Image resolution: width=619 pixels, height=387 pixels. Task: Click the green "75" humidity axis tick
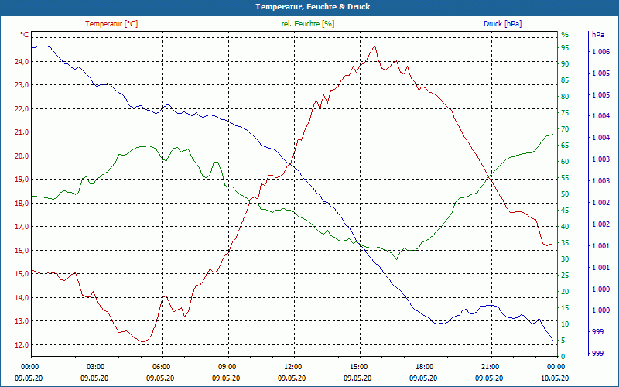565,113
